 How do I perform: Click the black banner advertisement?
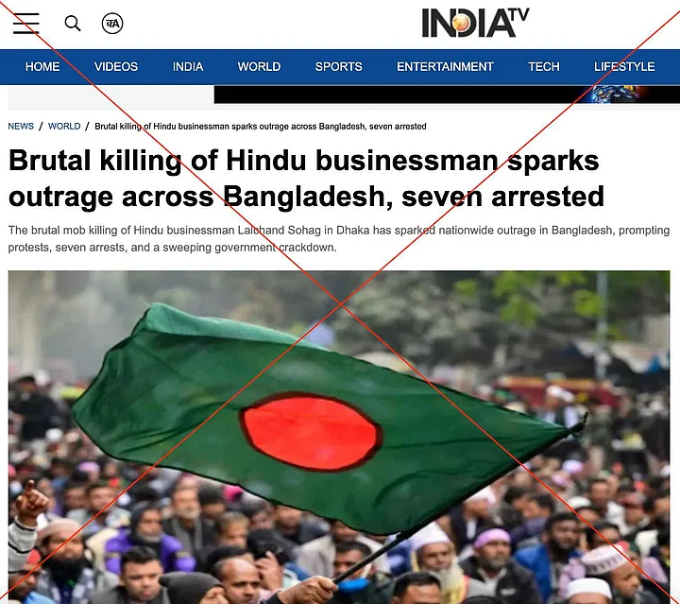point(447,95)
